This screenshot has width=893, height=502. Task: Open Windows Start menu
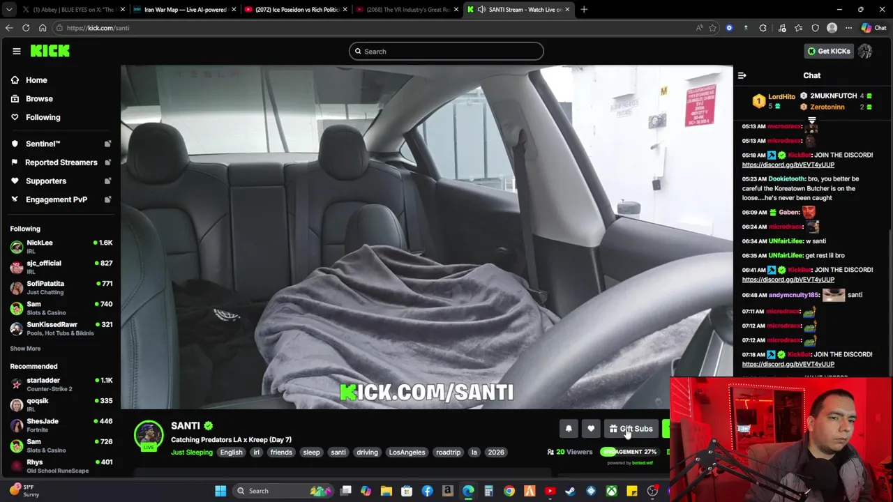point(220,491)
